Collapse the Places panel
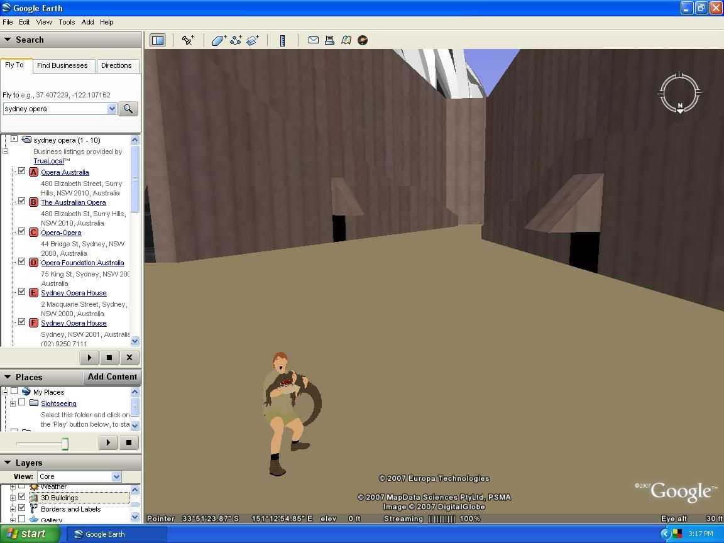The height and width of the screenshot is (543, 724). [x=8, y=377]
